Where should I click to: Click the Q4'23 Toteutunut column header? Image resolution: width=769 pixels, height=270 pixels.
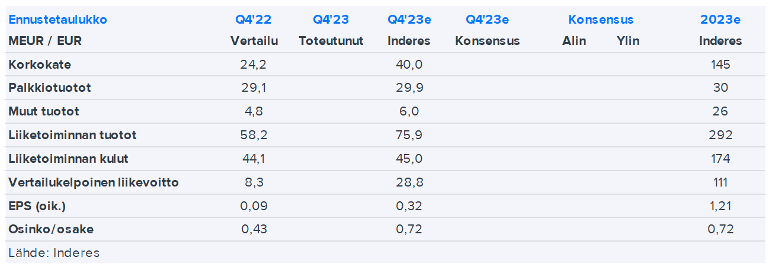click(331, 20)
